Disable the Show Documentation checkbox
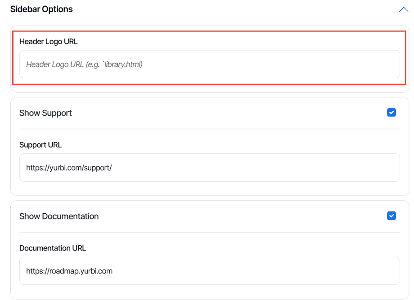 (391, 216)
